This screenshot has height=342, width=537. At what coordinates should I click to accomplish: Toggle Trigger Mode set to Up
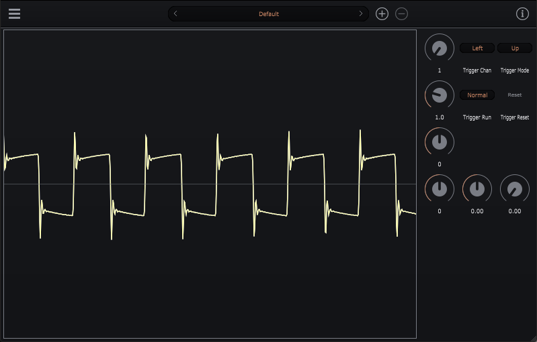(515, 48)
